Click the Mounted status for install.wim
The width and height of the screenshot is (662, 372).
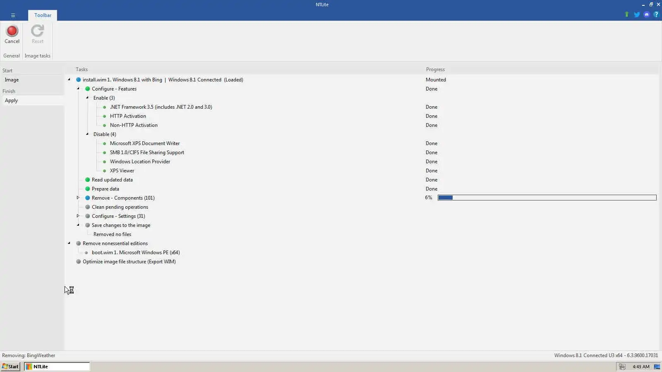click(436, 80)
